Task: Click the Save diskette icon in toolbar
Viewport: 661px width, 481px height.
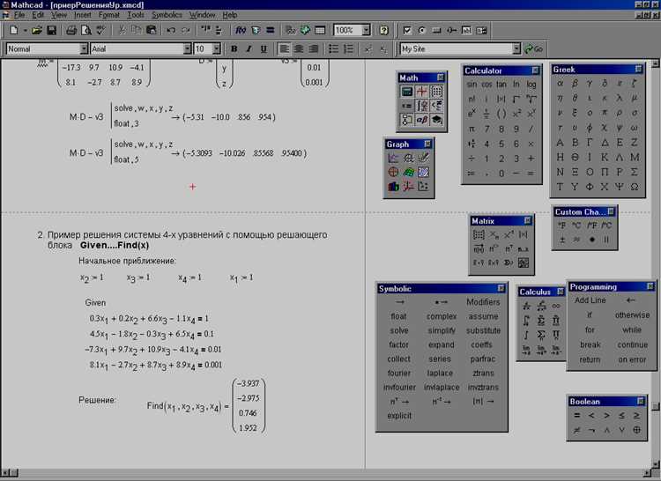Action: (x=51, y=30)
